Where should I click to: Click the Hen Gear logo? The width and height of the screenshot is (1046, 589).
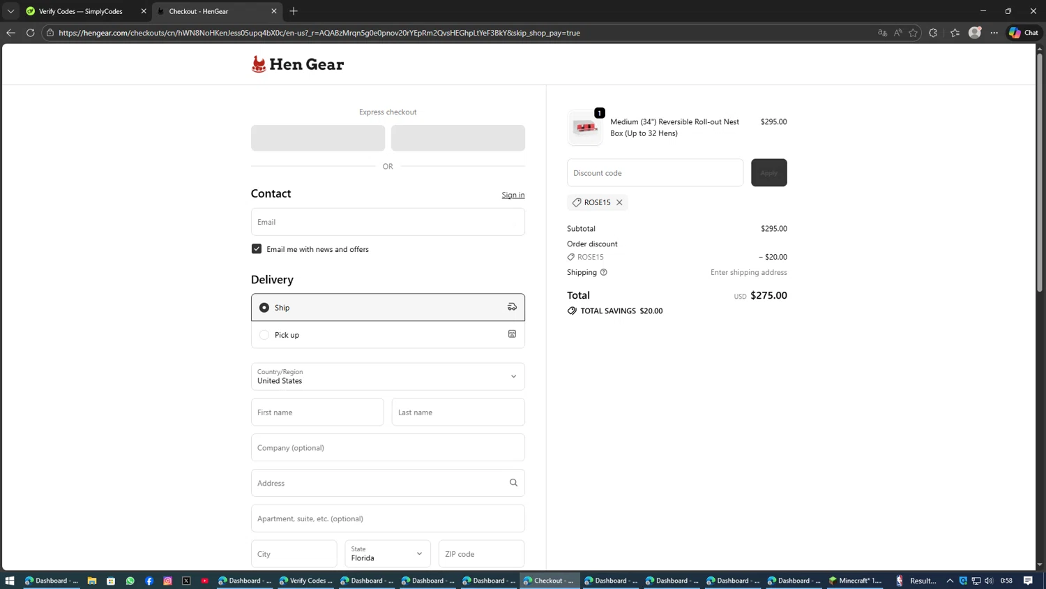pyautogui.click(x=298, y=64)
